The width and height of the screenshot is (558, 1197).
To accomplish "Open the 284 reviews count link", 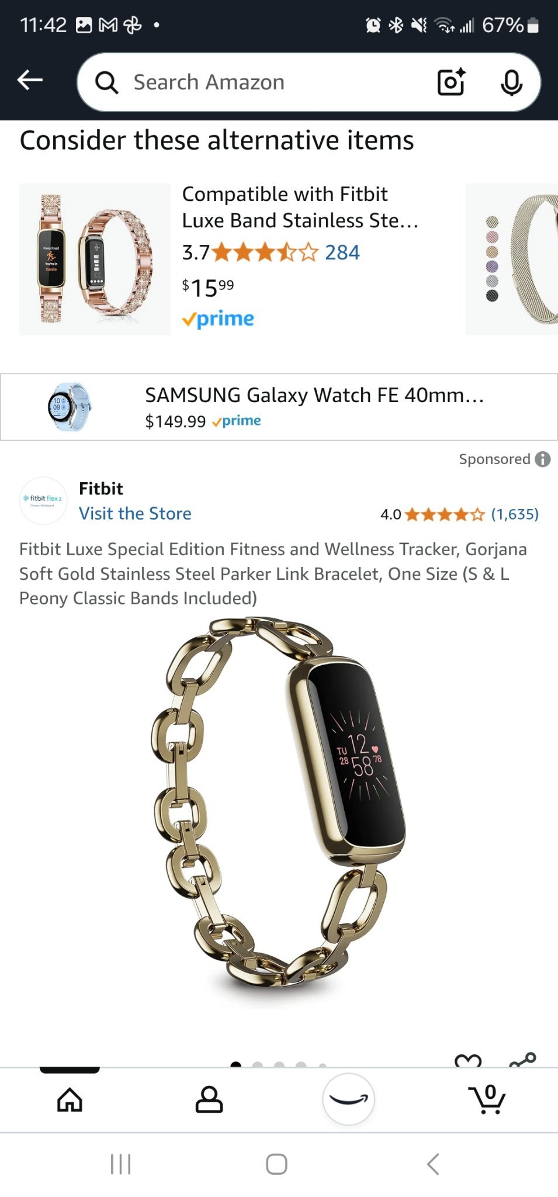I will pos(342,252).
